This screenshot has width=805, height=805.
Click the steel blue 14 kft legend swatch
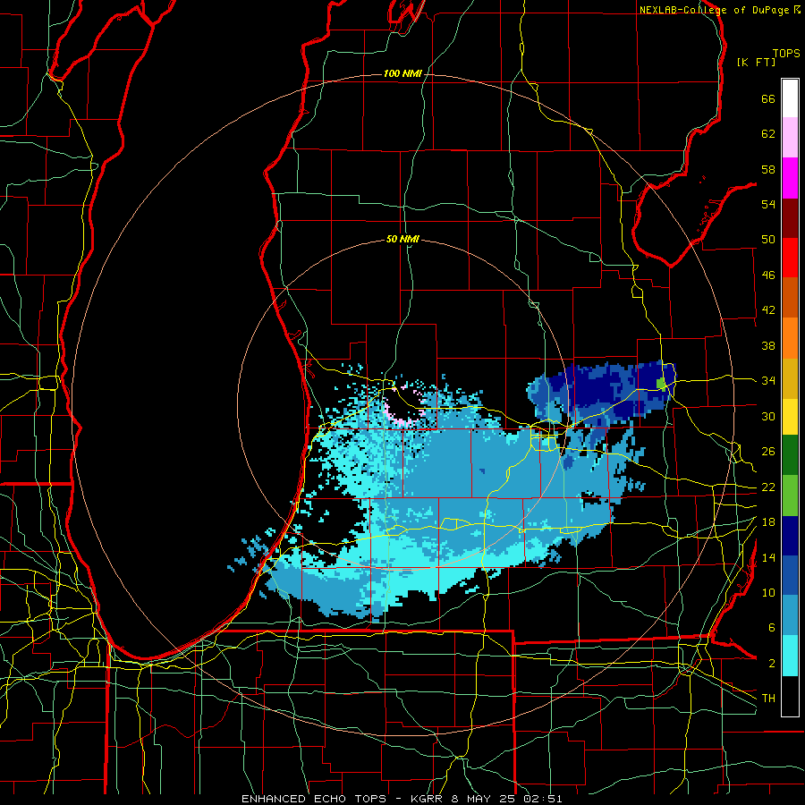click(790, 615)
